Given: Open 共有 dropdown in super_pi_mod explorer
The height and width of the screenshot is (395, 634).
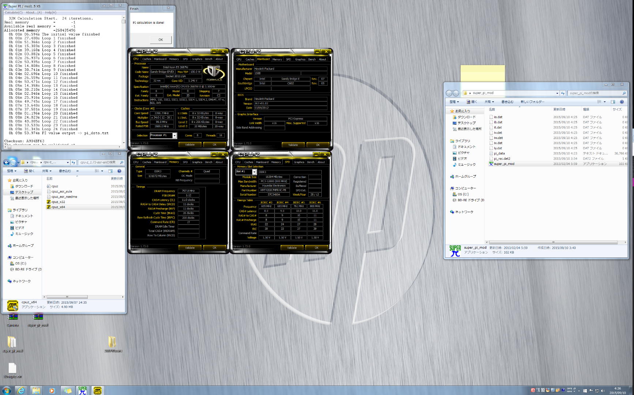Looking at the screenshot, I should click(489, 102).
